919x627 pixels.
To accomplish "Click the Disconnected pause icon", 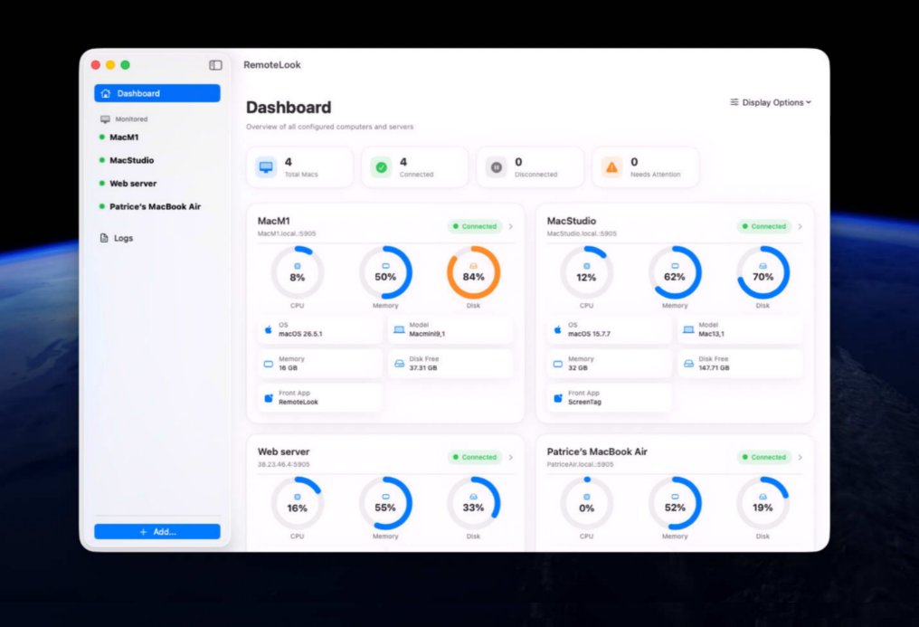I will pyautogui.click(x=496, y=167).
